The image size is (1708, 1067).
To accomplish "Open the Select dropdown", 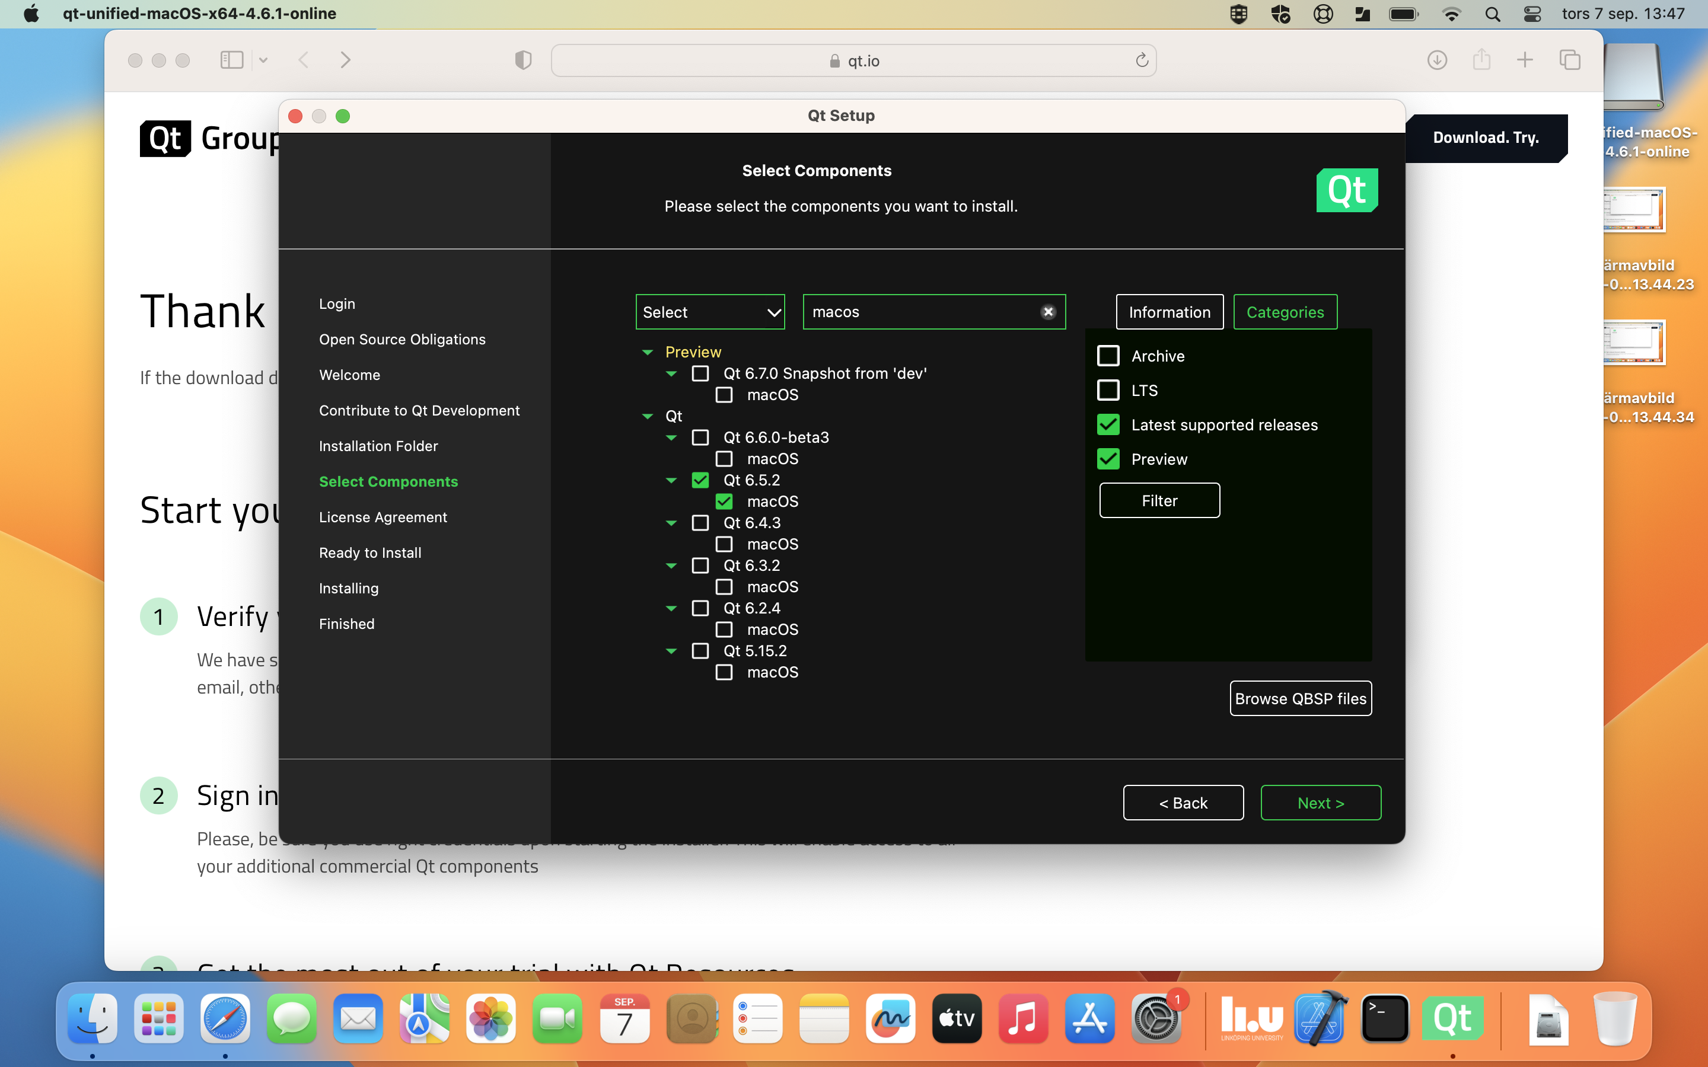I will click(710, 312).
